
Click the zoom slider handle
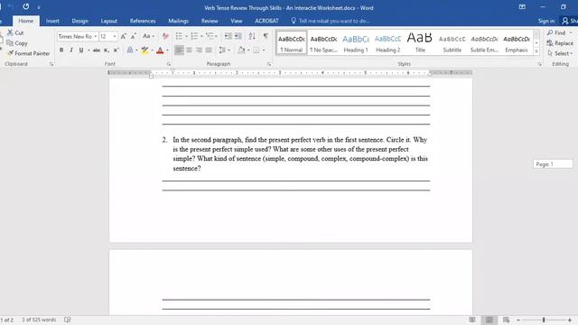coord(544,320)
